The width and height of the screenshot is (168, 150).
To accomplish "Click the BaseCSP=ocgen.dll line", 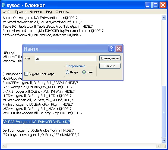I will pos(40,83).
